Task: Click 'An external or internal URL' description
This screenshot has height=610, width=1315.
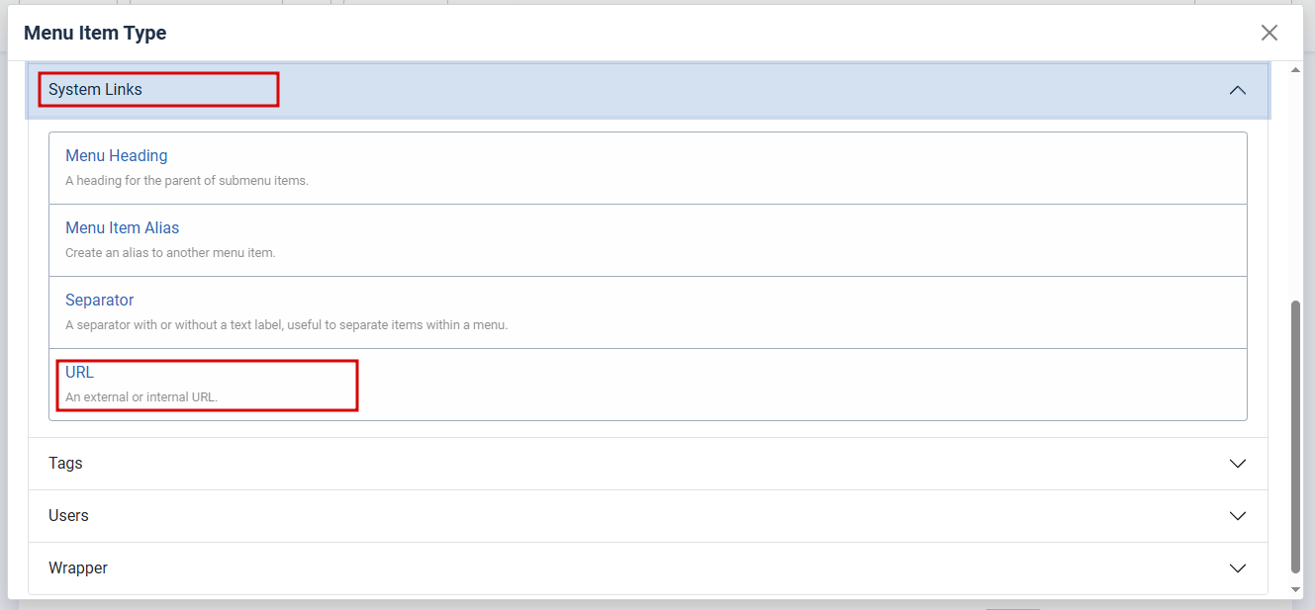Action: (x=141, y=397)
